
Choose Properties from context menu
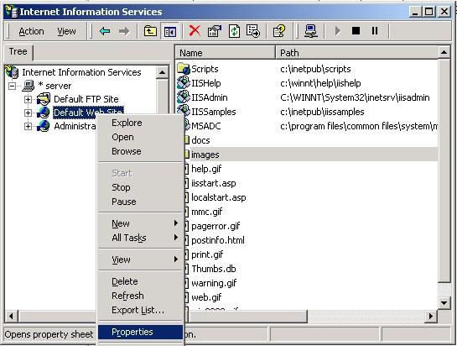[x=141, y=332]
